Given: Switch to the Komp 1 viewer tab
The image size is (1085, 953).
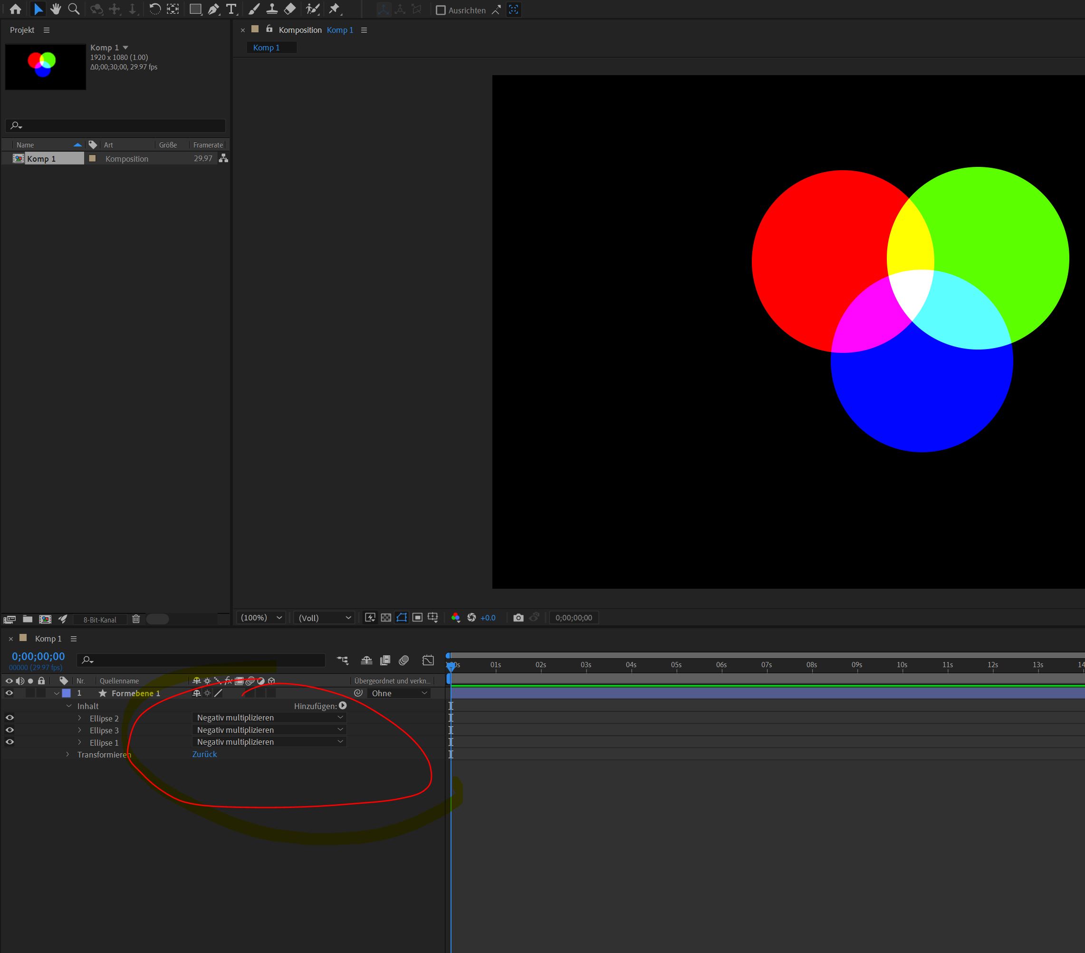Looking at the screenshot, I should click(267, 48).
